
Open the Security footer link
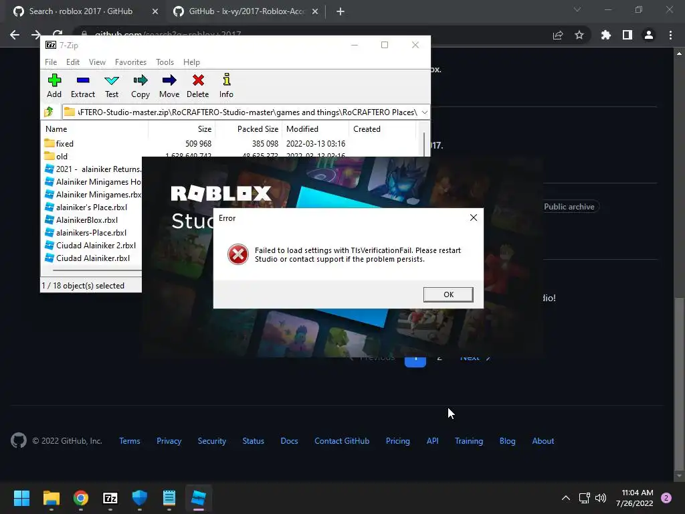pos(212,441)
